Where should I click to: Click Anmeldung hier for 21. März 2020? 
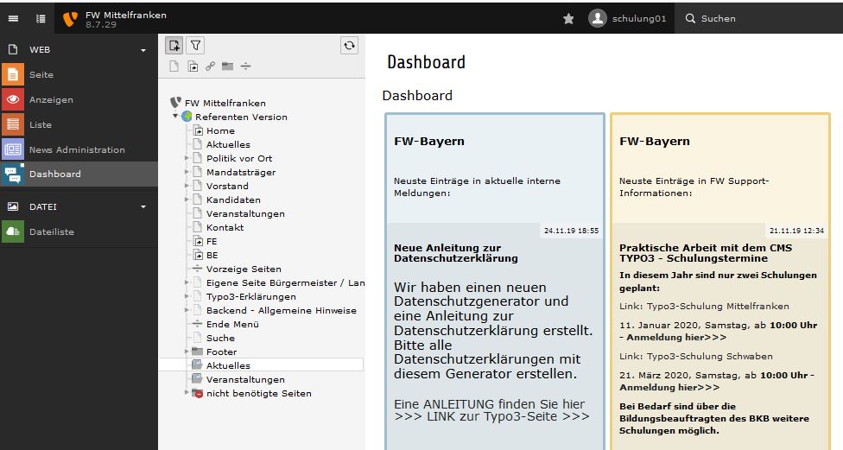click(669, 388)
